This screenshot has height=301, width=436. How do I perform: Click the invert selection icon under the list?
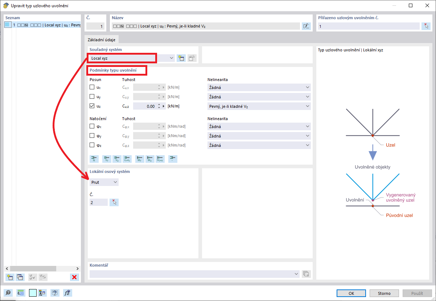click(x=43, y=277)
